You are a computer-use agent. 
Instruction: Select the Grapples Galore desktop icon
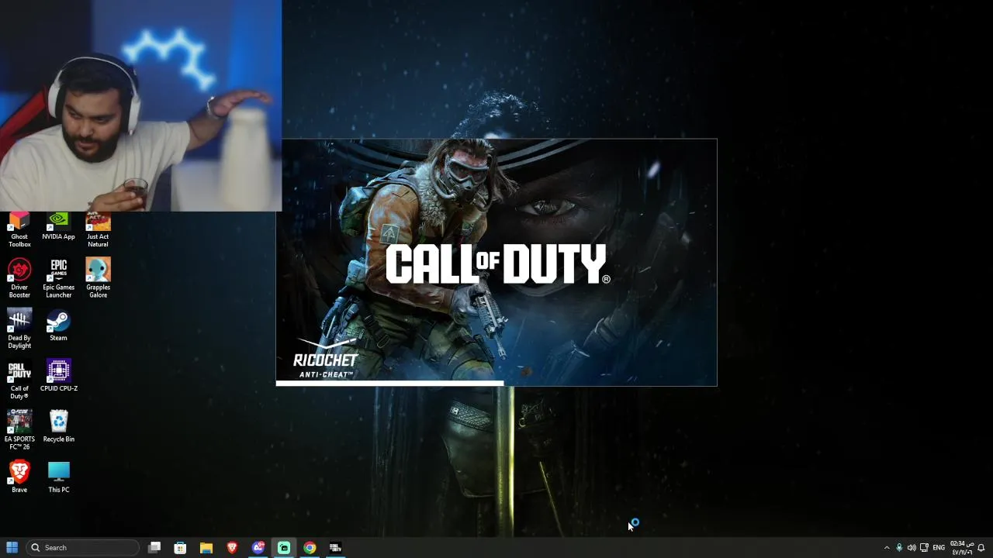98,278
